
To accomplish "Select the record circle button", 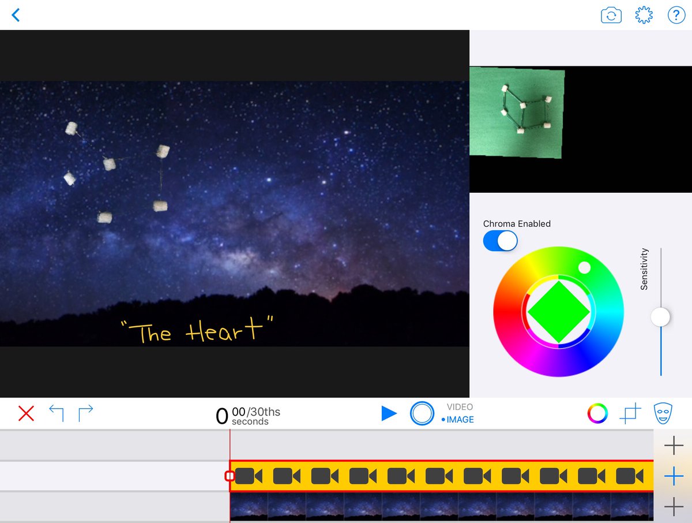I will pos(422,413).
